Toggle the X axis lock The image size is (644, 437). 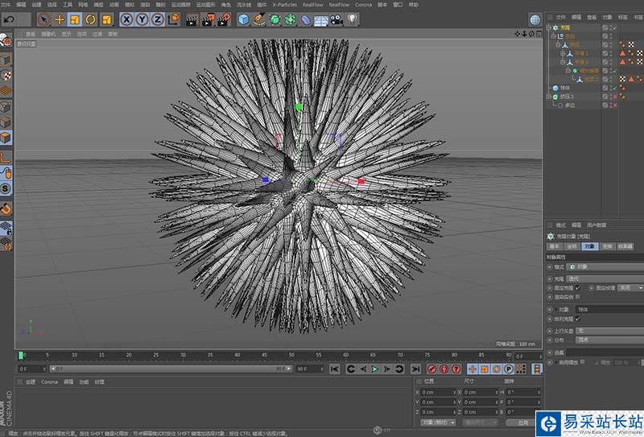click(x=127, y=19)
